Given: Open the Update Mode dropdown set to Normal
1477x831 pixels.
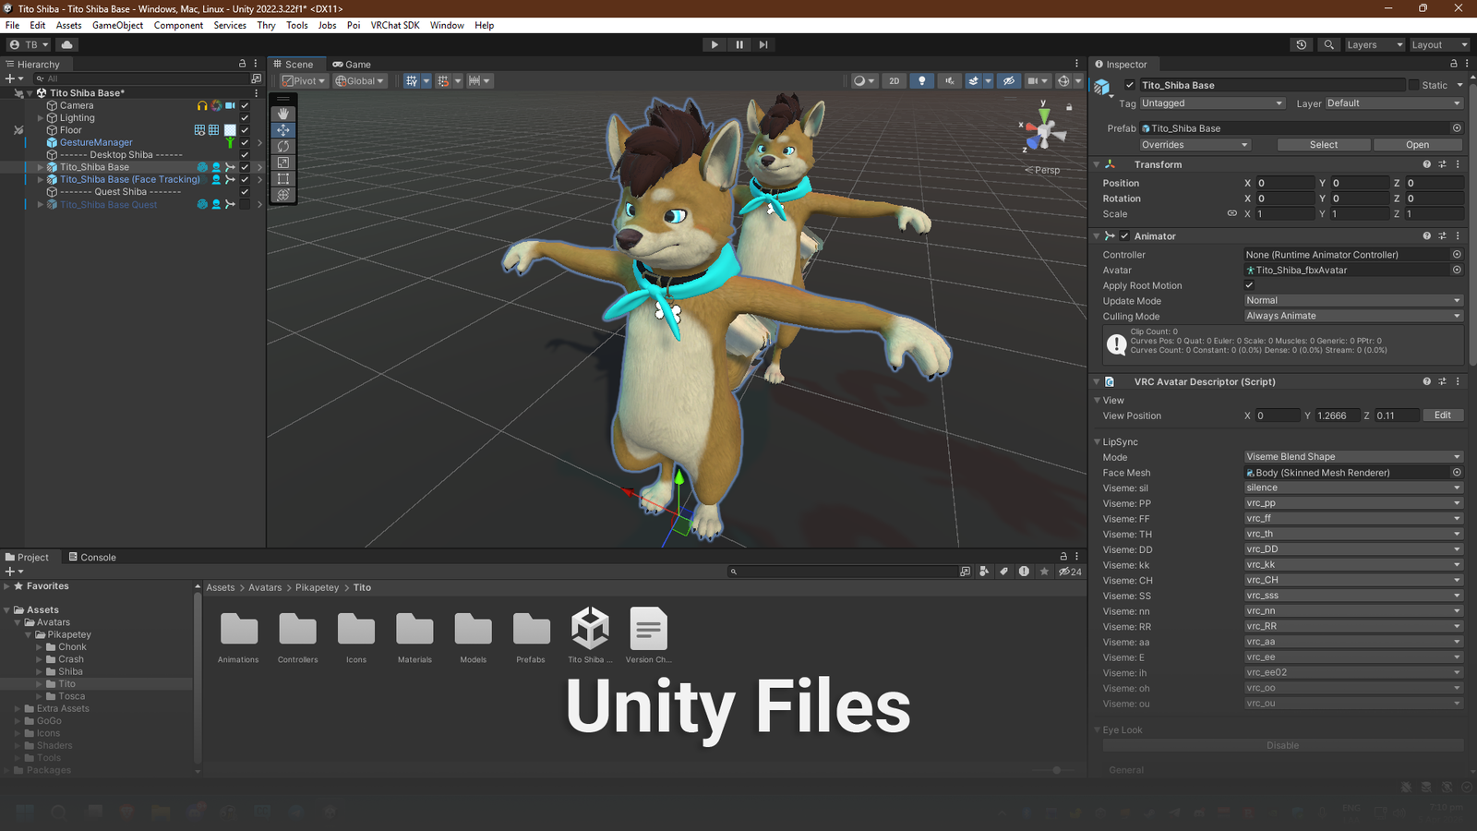Looking at the screenshot, I should pyautogui.click(x=1352, y=300).
